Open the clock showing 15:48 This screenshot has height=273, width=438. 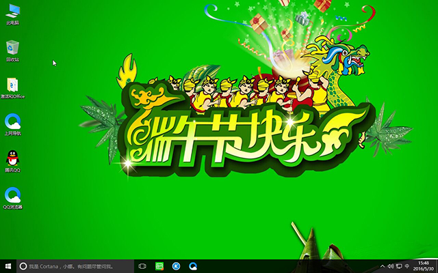pos(424,266)
